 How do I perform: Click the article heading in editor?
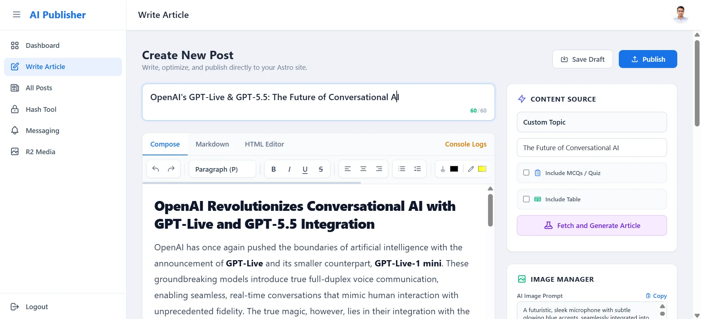click(x=305, y=215)
